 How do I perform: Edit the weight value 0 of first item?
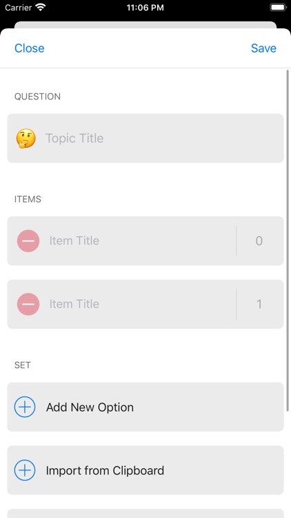[259, 241]
